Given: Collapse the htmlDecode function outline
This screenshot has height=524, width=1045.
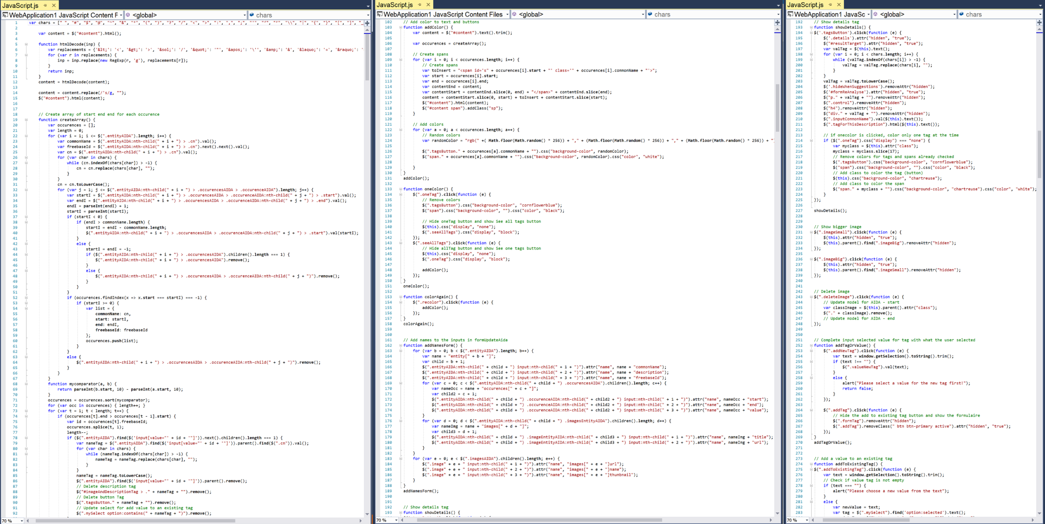Looking at the screenshot, I should tap(26, 44).
